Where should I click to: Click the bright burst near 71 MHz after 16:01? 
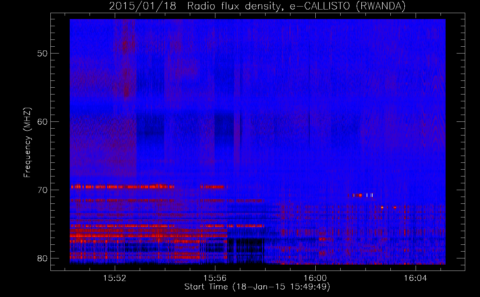tap(363, 195)
